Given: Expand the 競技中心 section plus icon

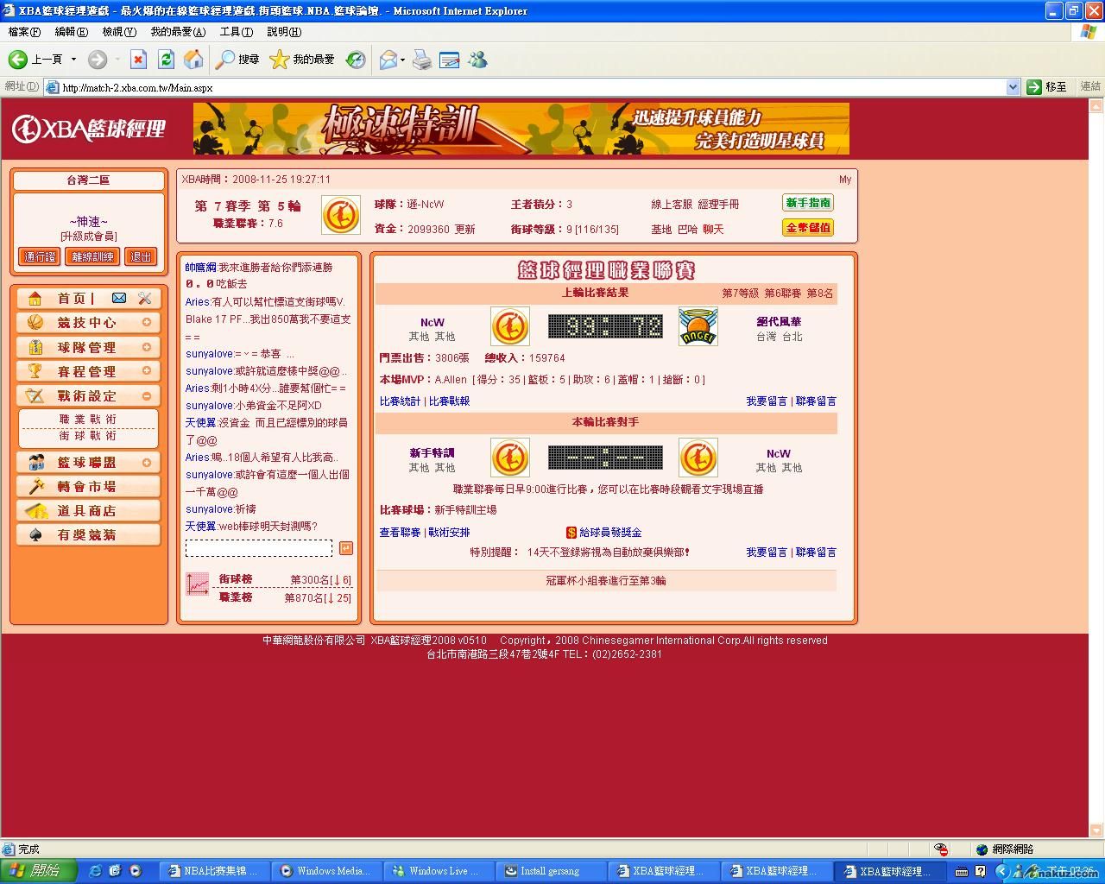Looking at the screenshot, I should 147,322.
